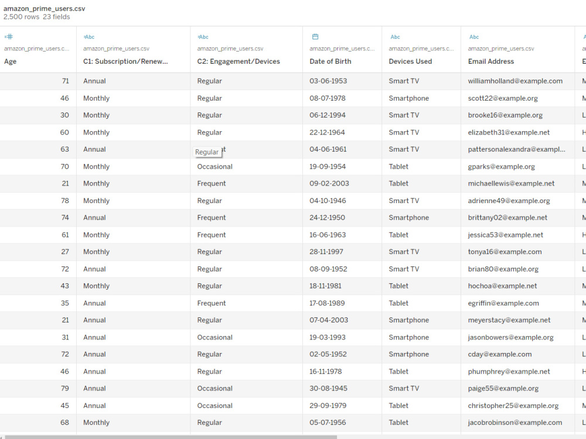Select the Devices Used column header
The image size is (586, 439).
tap(410, 61)
